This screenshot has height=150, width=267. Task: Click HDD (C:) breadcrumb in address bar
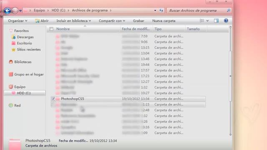coord(58,10)
